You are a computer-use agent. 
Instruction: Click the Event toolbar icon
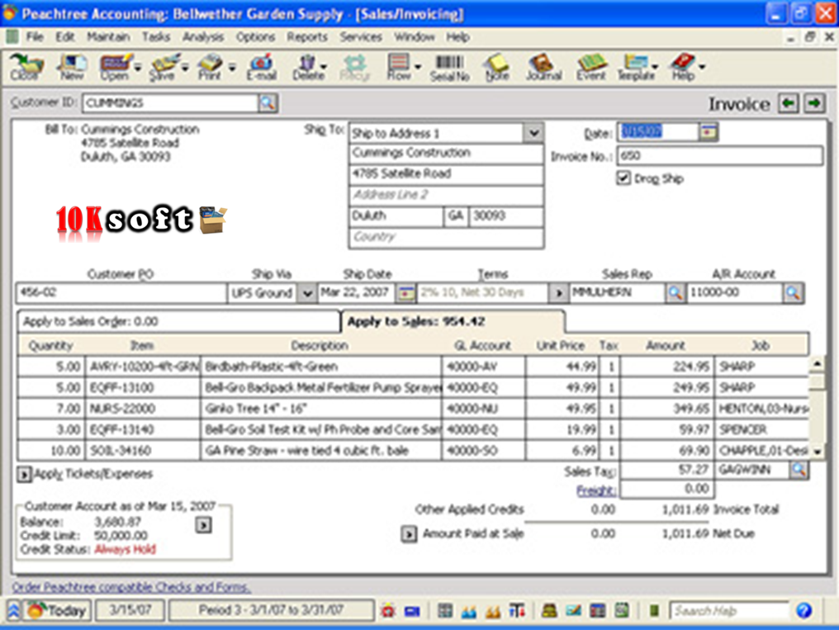coord(590,68)
